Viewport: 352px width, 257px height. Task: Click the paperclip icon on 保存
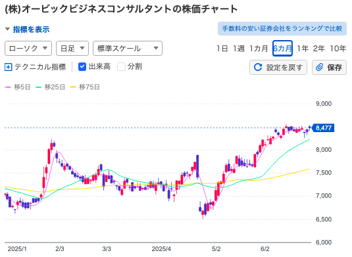click(320, 67)
